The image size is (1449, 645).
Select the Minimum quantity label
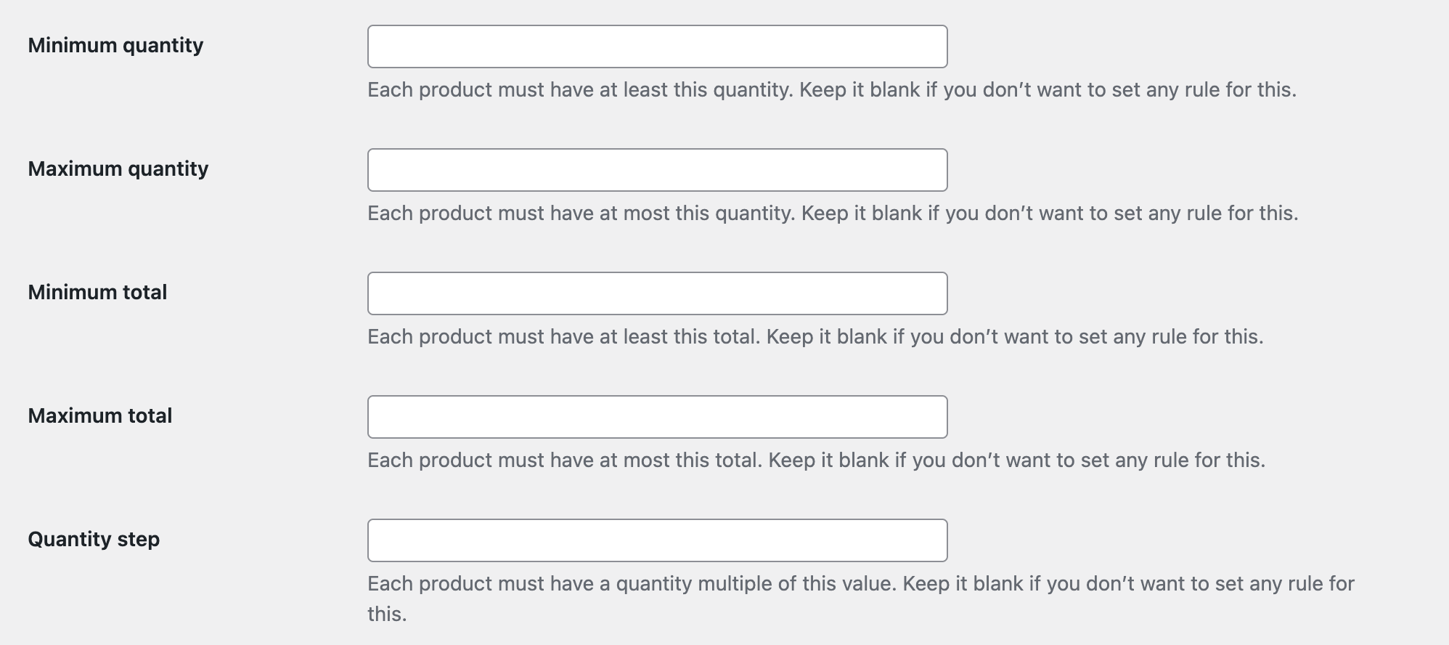(114, 45)
